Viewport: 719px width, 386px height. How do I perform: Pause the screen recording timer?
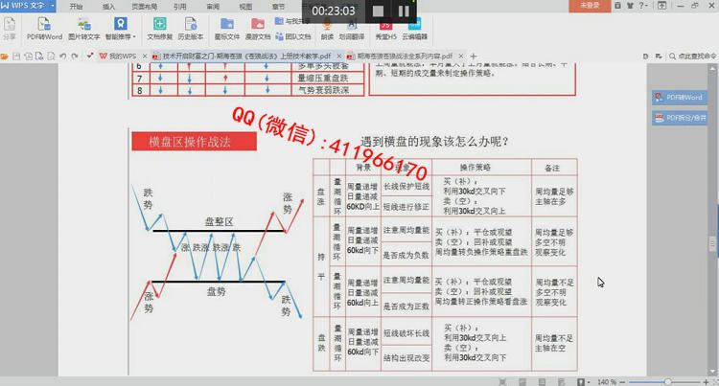click(404, 11)
